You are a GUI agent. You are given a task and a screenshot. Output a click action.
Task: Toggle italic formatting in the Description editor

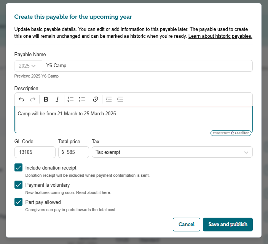pyautogui.click(x=57, y=99)
